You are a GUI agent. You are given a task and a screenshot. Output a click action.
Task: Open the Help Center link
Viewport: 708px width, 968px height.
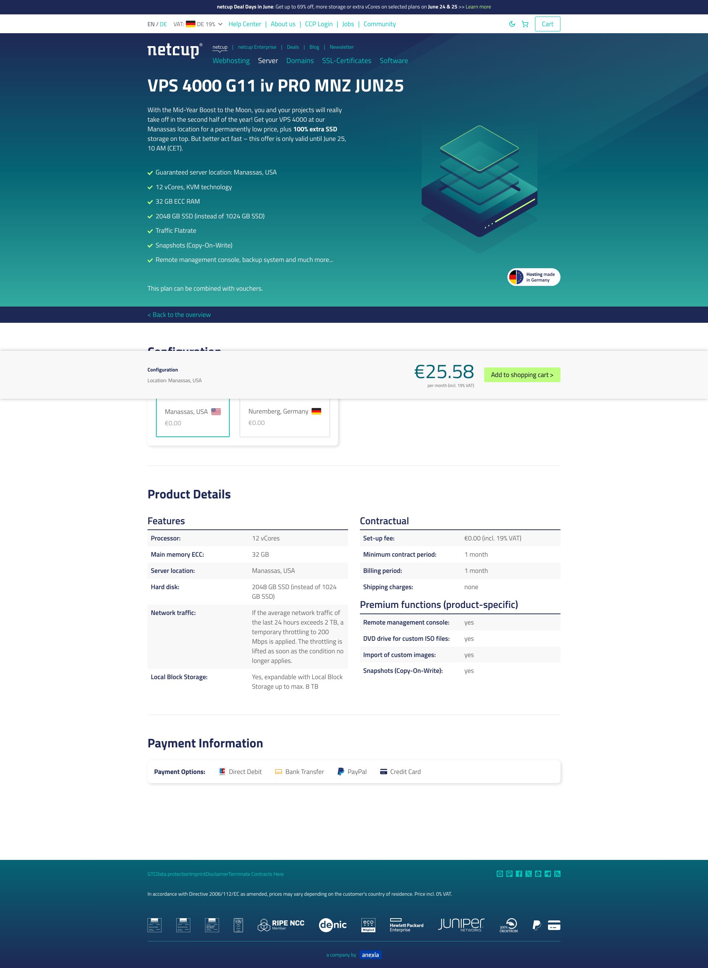(245, 24)
